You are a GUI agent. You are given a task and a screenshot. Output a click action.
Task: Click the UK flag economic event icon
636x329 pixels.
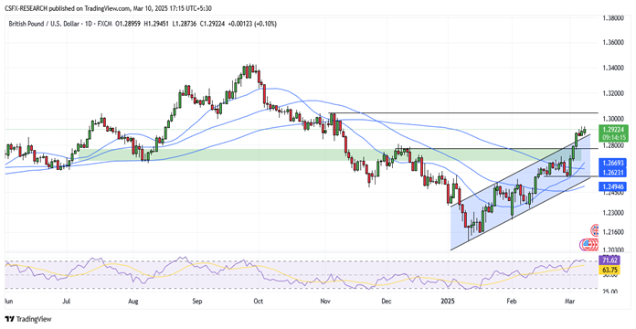coord(596,230)
